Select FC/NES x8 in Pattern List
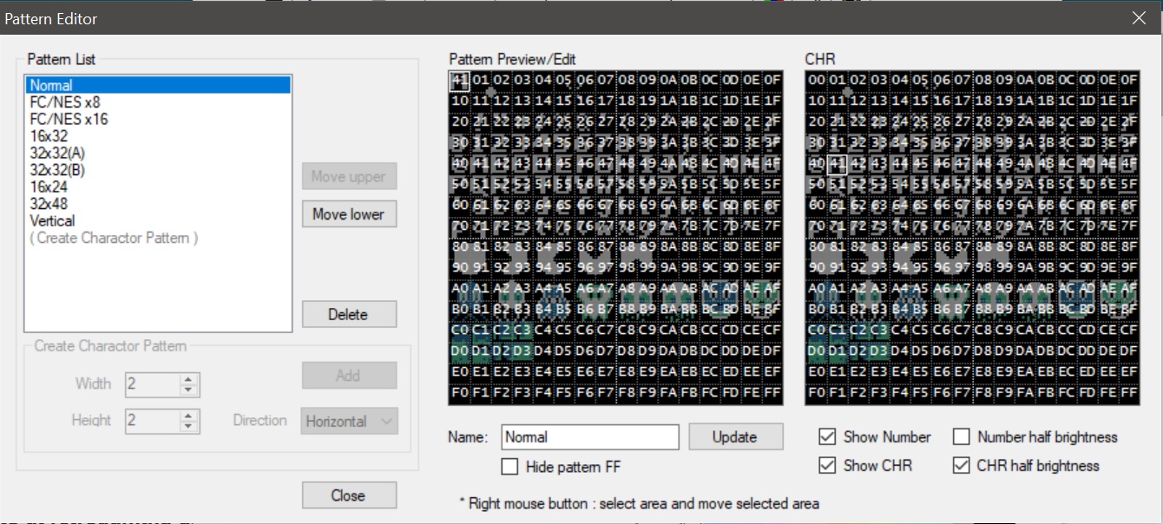Viewport: 1163px width, 524px height. [x=65, y=102]
